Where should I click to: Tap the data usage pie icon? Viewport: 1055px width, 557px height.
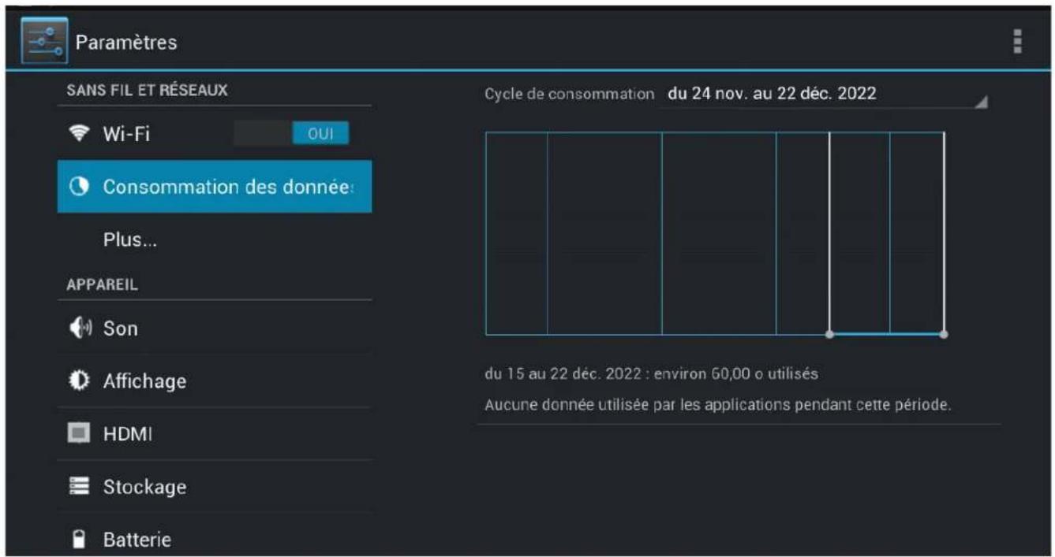coord(79,187)
